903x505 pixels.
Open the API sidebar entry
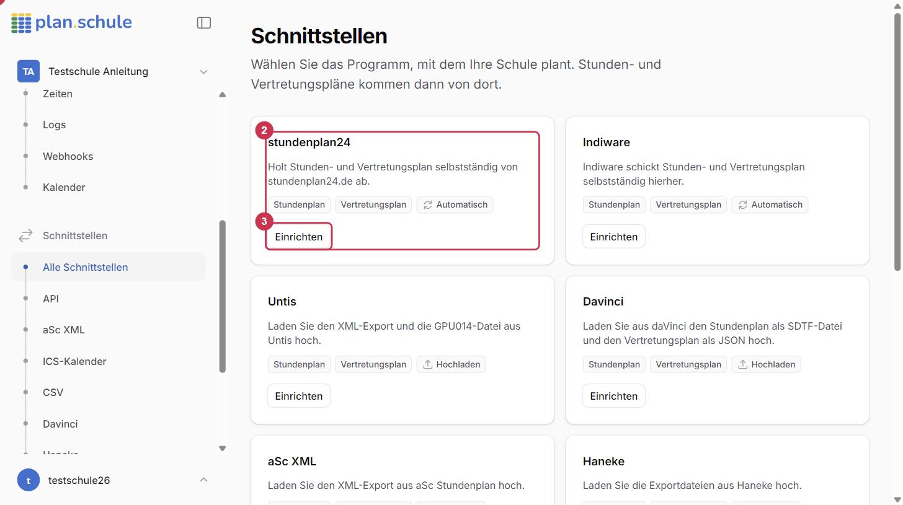[x=51, y=299]
